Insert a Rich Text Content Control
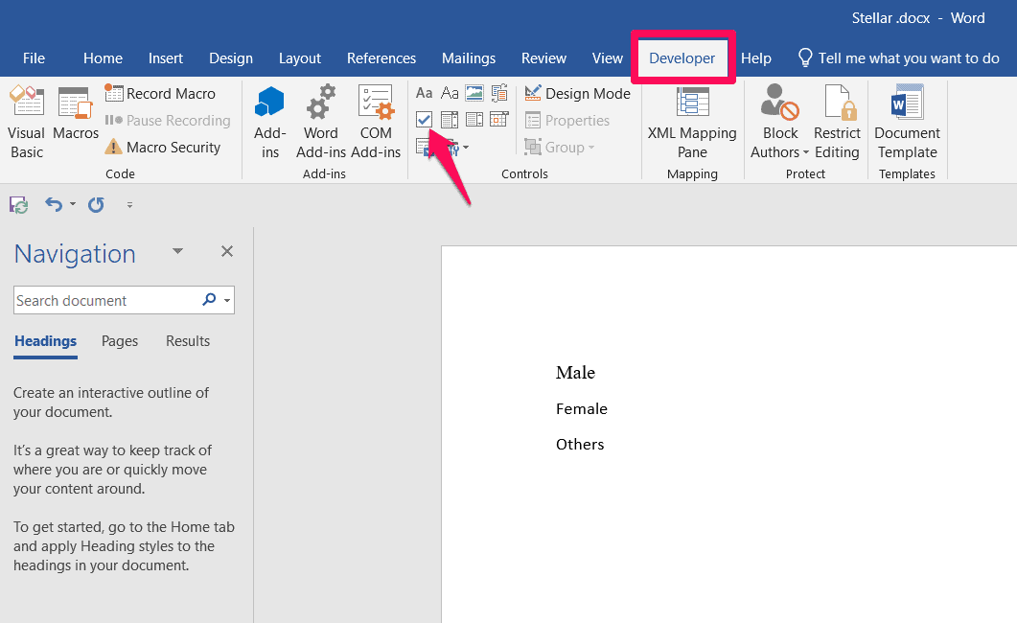The width and height of the screenshot is (1017, 623). pos(424,93)
